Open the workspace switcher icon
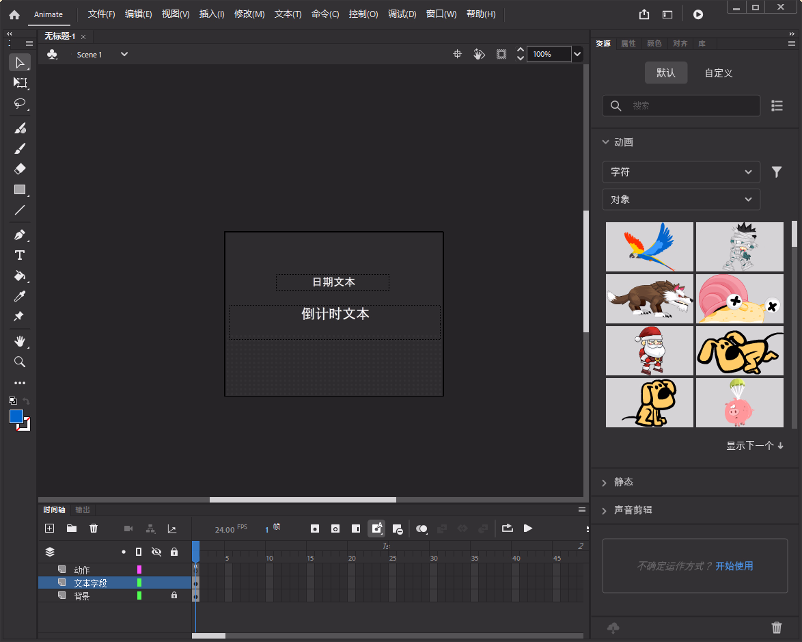Viewport: 802px width, 642px height. [x=667, y=14]
